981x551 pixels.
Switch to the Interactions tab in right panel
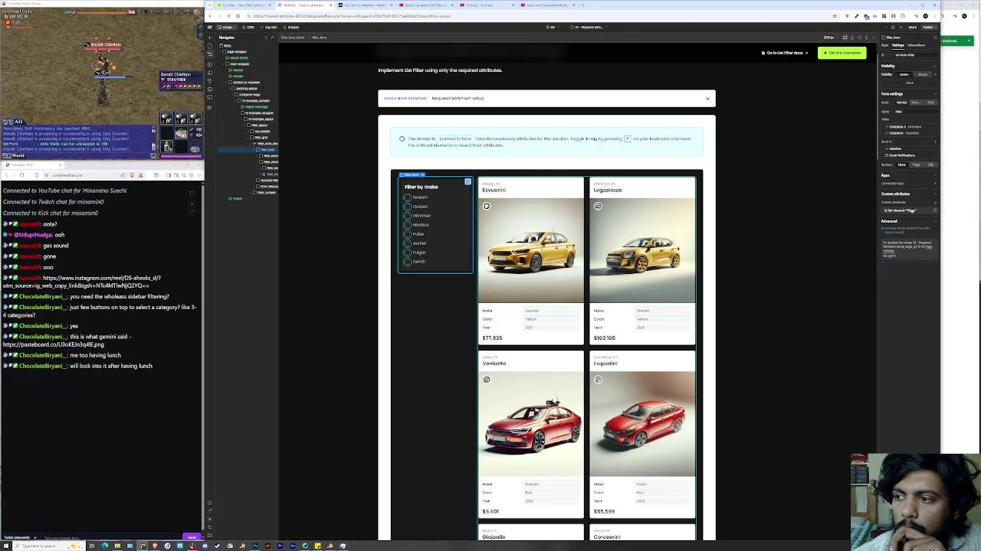click(917, 45)
